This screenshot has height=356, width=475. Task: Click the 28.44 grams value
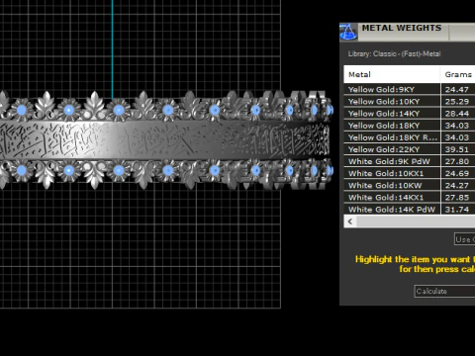coord(457,114)
